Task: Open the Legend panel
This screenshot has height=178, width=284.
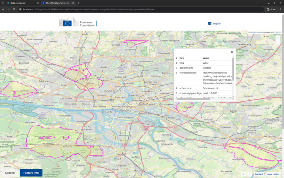Action: point(10,173)
